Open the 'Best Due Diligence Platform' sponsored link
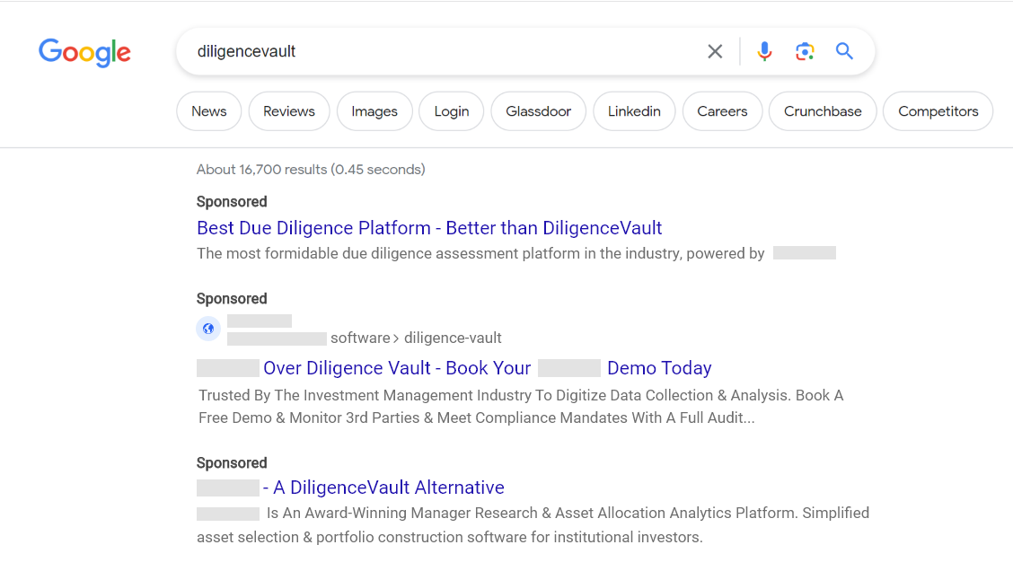Image resolution: width=1013 pixels, height=580 pixels. point(428,228)
